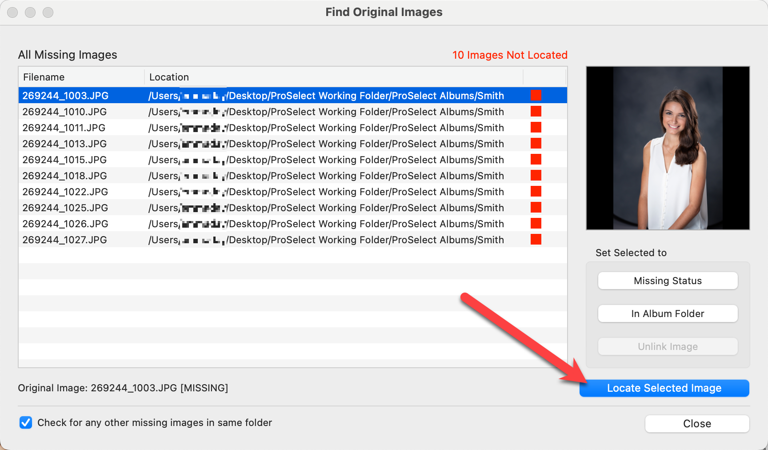The height and width of the screenshot is (450, 768).
Task: Click the portrait preview thumbnail
Action: [x=668, y=148]
